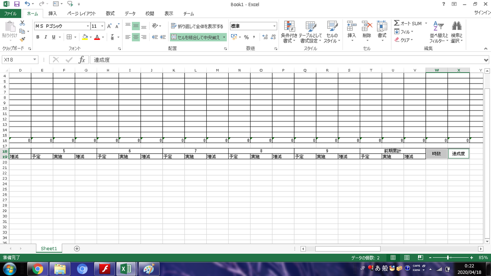
Task: Open find and select (検索と選択)
Action: [456, 32]
